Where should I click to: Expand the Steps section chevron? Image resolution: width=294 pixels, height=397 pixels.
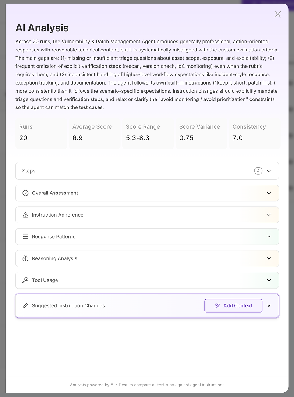(x=269, y=171)
